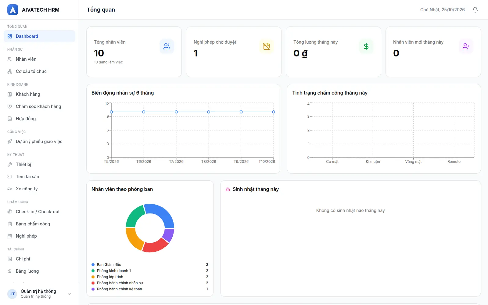Click the employees icon in Tổng nhân viên card
Screen dimensions: 488x305
point(167,46)
